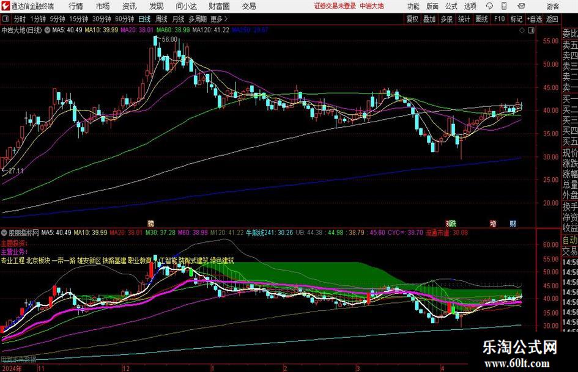578x372 pixels.
Task: Open the 功能 menu
Action: (x=413, y=6)
